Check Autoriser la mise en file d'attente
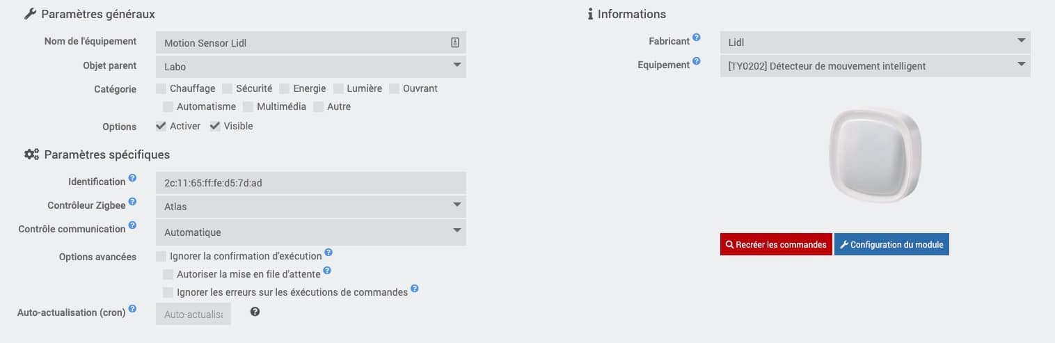 tap(168, 274)
